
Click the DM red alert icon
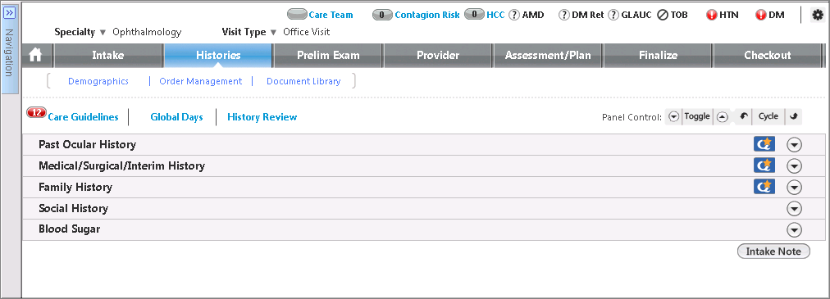[x=760, y=16]
